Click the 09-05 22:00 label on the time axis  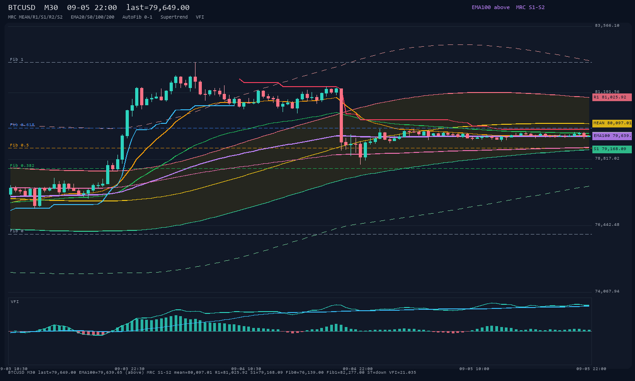(x=591, y=369)
